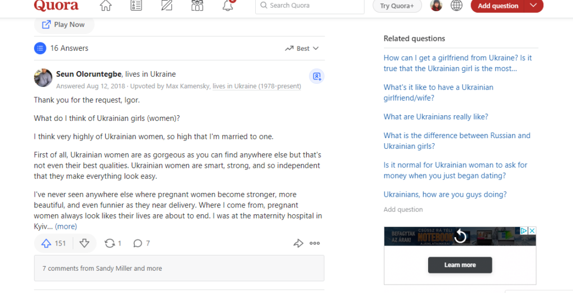Click the Try Quora+ button
The width and height of the screenshot is (573, 293).
[x=397, y=6]
